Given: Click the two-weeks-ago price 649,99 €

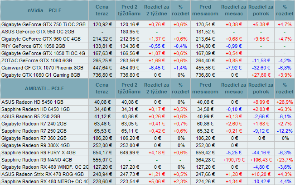Looking at the screenshot, I should click(x=130, y=153).
